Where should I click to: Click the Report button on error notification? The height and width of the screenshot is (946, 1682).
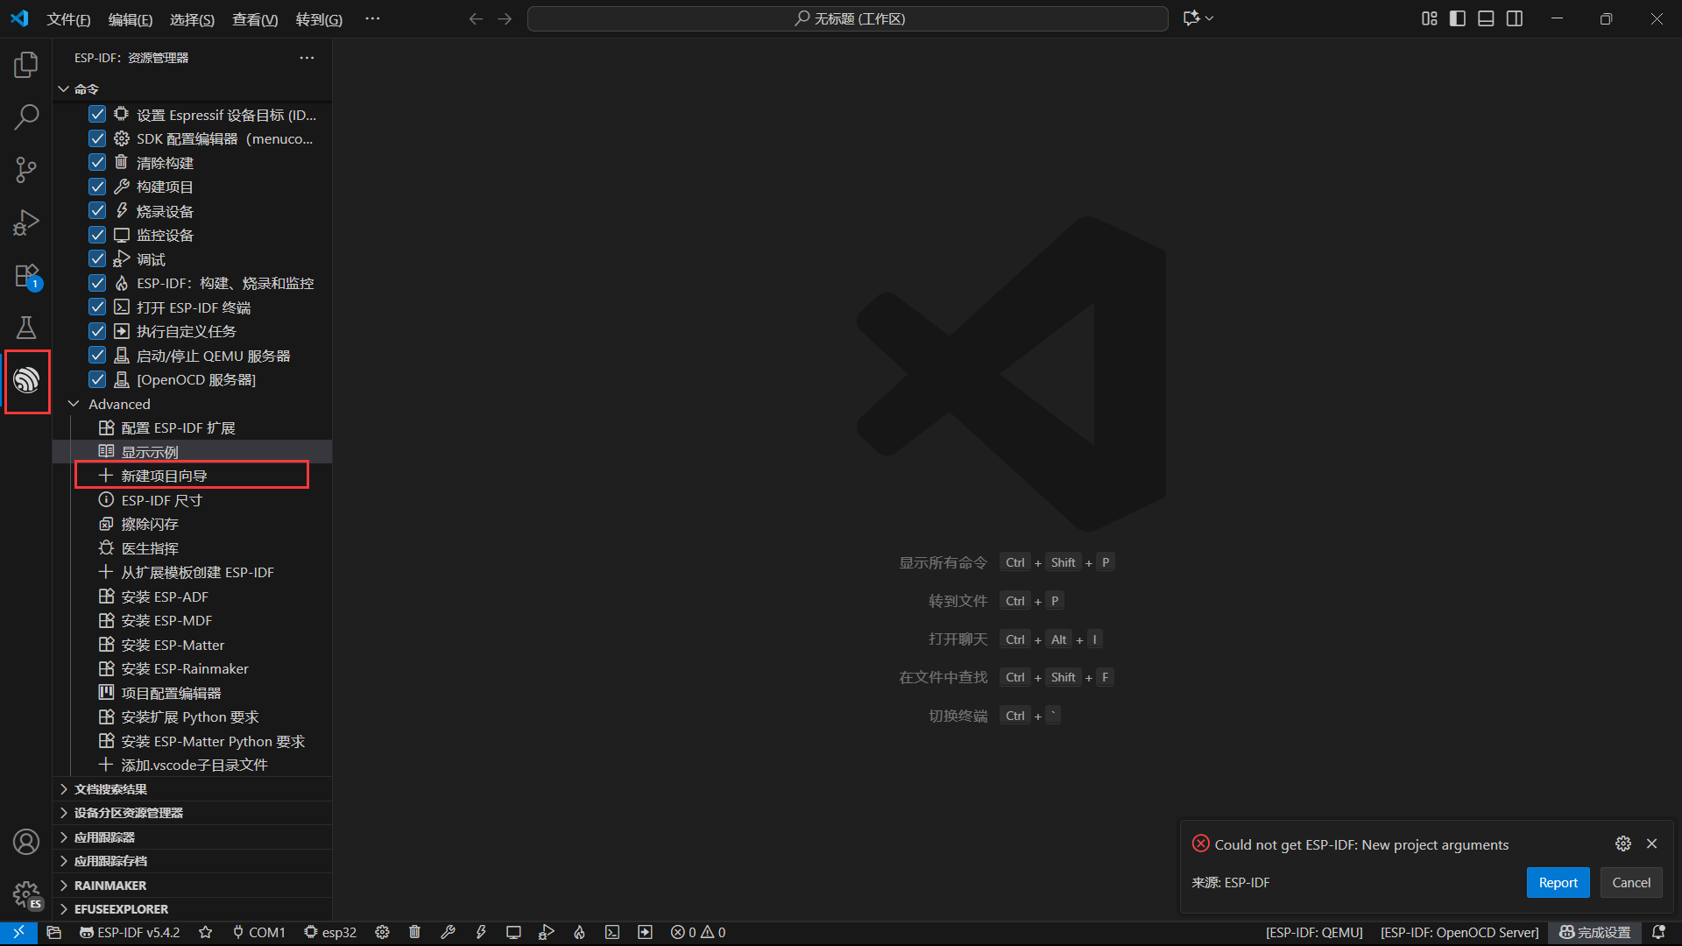tap(1558, 883)
